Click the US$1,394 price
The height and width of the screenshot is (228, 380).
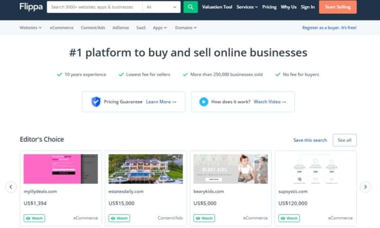coord(35,203)
